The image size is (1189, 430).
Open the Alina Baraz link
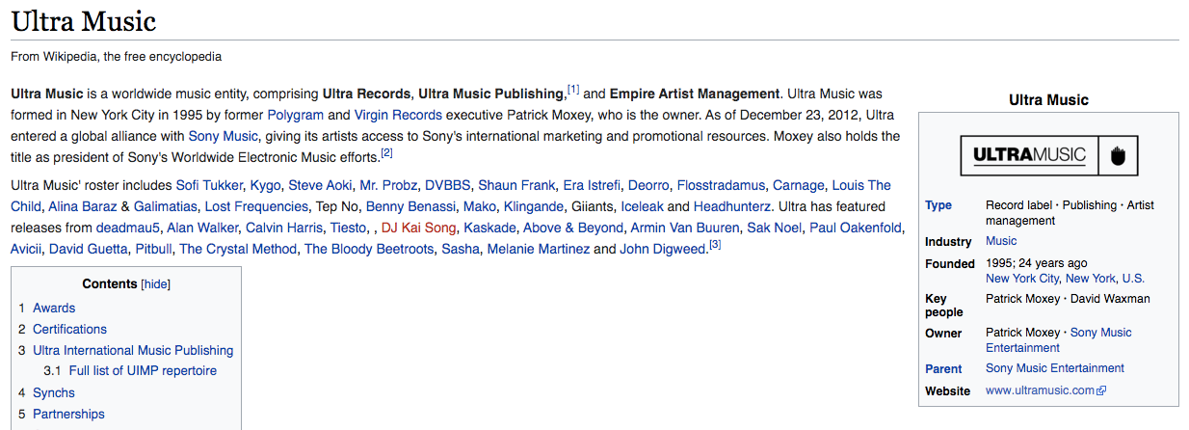pos(83,206)
